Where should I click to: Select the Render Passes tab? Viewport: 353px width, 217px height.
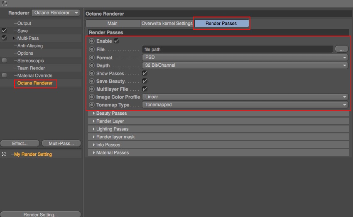[221, 23]
